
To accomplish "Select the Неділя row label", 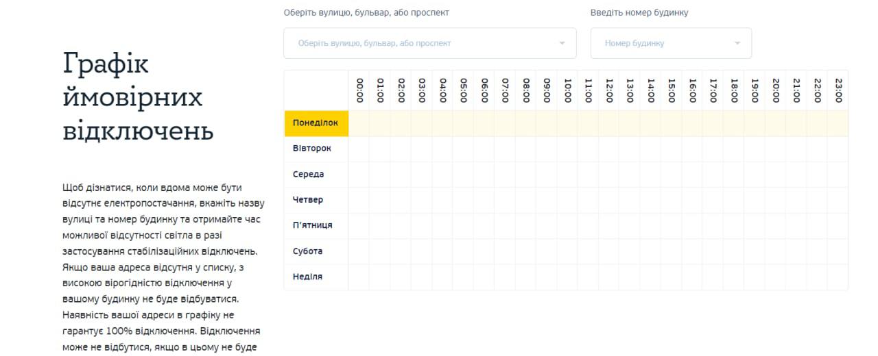I will (x=307, y=277).
